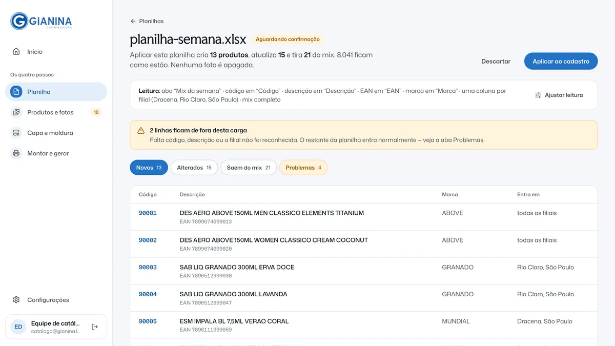Image resolution: width=615 pixels, height=346 pixels.
Task: Open product code 90005
Action: click(148, 321)
